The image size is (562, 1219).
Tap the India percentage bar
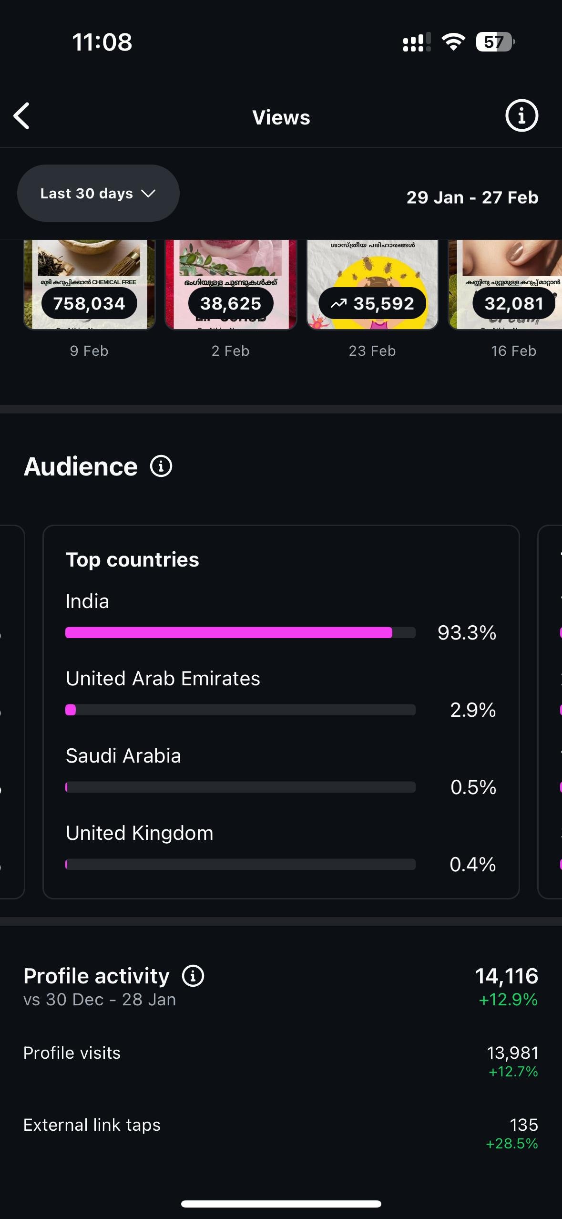[x=240, y=633]
